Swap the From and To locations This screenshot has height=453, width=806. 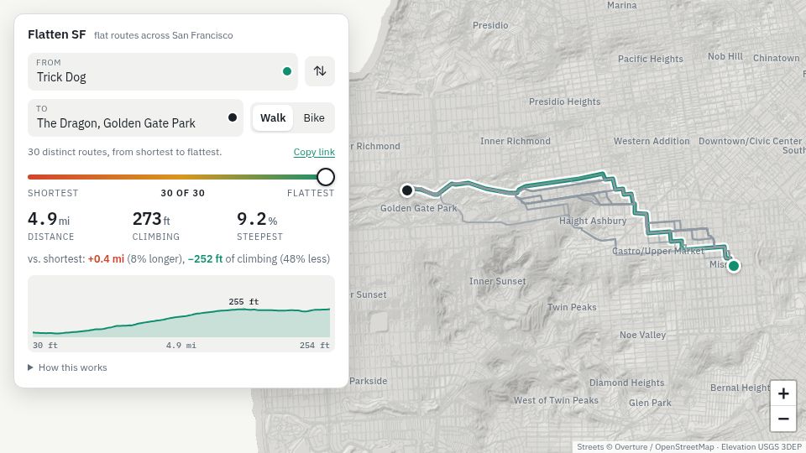point(320,70)
